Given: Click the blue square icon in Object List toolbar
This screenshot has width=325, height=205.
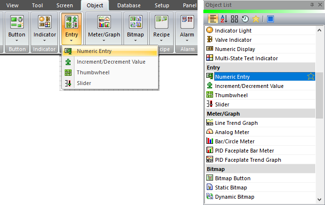Looking at the screenshot, I should [x=271, y=19].
